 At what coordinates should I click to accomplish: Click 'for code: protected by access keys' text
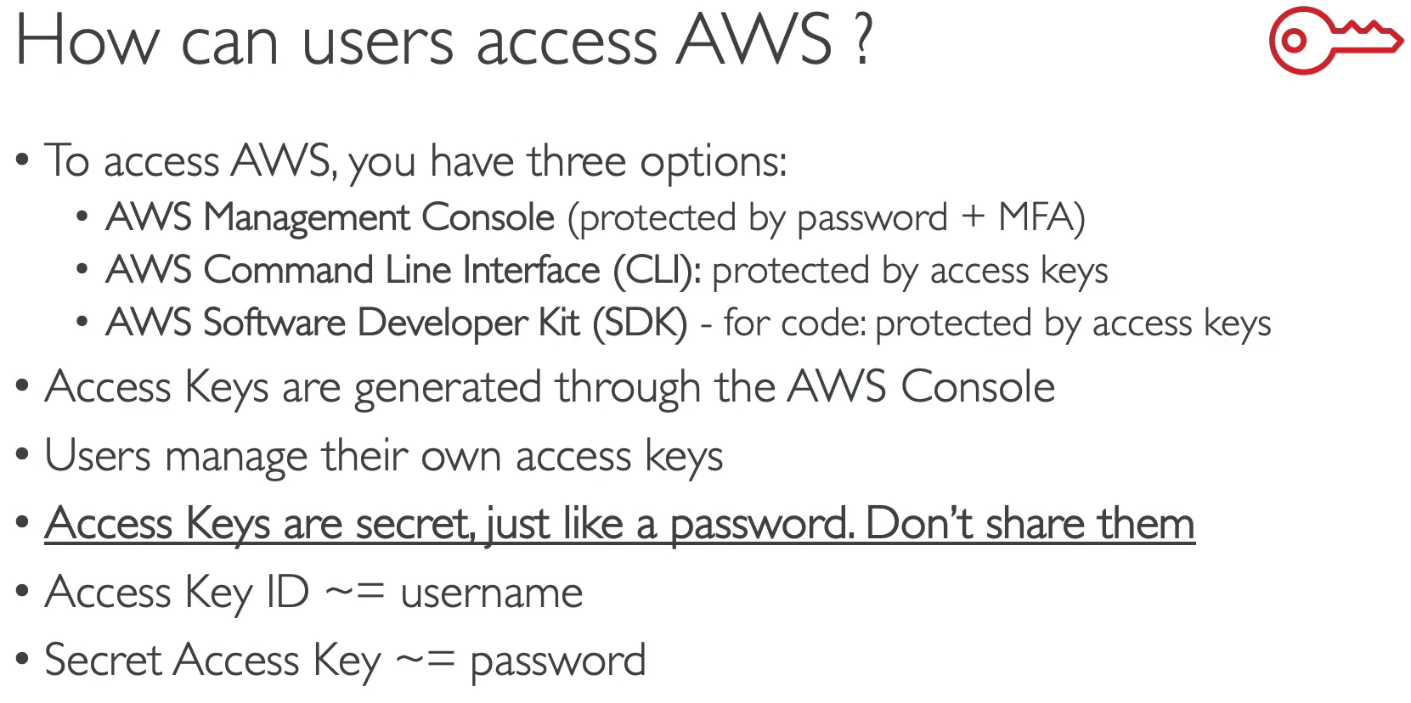pyautogui.click(x=997, y=323)
